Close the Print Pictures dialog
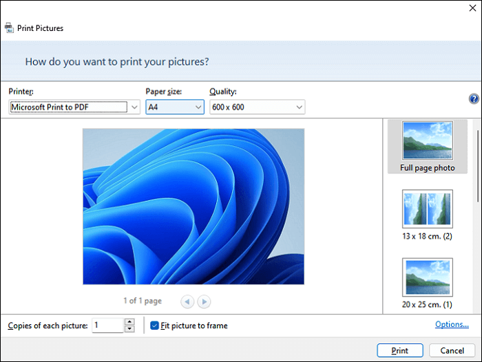 pyautogui.click(x=472, y=8)
